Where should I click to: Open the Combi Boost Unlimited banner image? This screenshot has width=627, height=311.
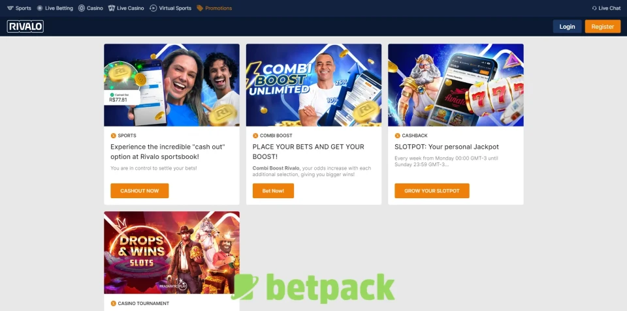314,85
